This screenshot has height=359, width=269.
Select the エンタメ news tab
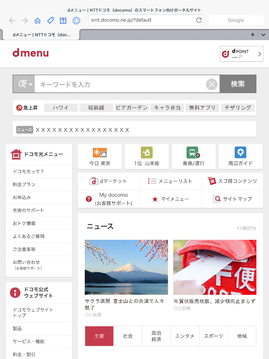tap(185, 336)
